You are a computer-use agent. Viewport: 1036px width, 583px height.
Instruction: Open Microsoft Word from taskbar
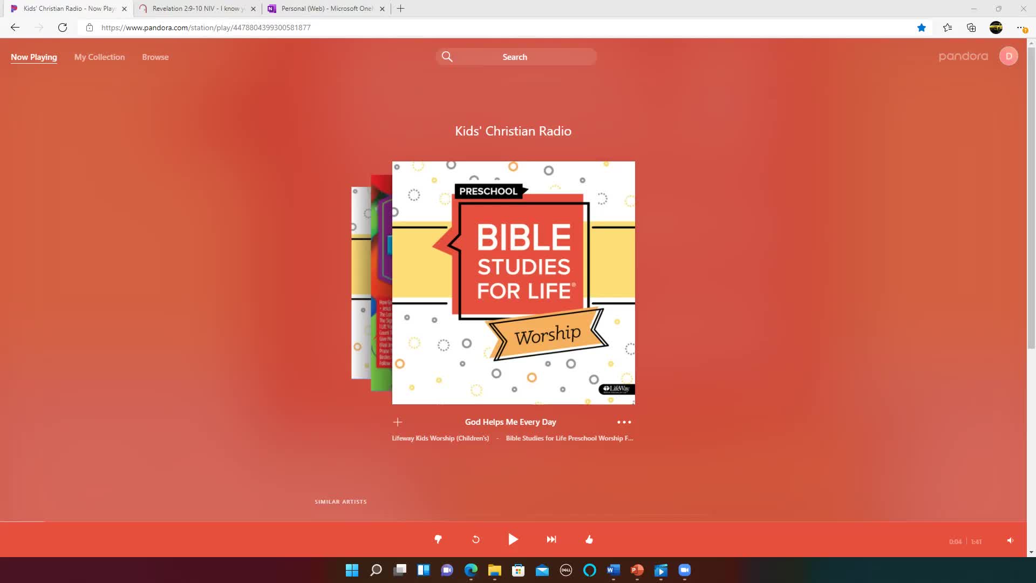pyautogui.click(x=614, y=570)
